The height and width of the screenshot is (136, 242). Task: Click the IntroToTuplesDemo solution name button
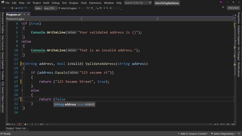tap(167, 3)
